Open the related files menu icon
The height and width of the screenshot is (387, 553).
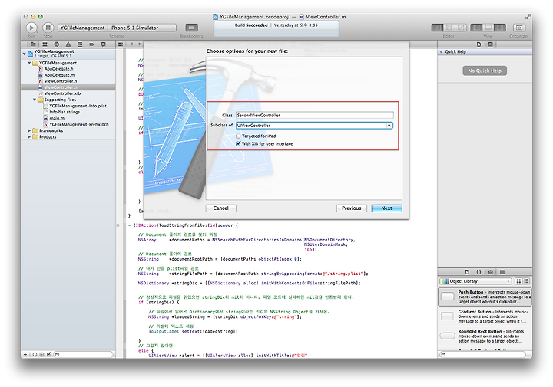coord(121,44)
